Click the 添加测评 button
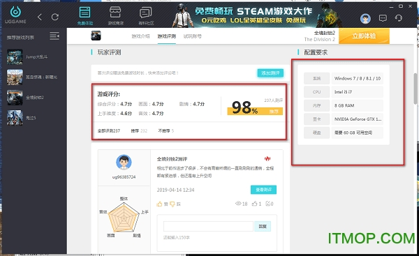The height and width of the screenshot is (256, 419). click(270, 73)
